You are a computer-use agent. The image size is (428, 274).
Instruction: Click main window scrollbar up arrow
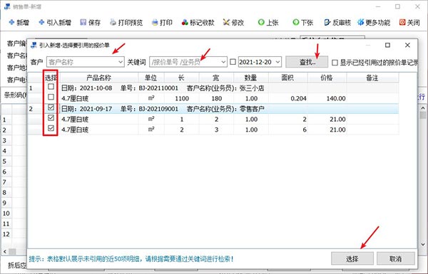(423, 108)
